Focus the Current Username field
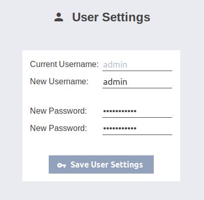Screen dimensions: 204x200 pos(137,65)
